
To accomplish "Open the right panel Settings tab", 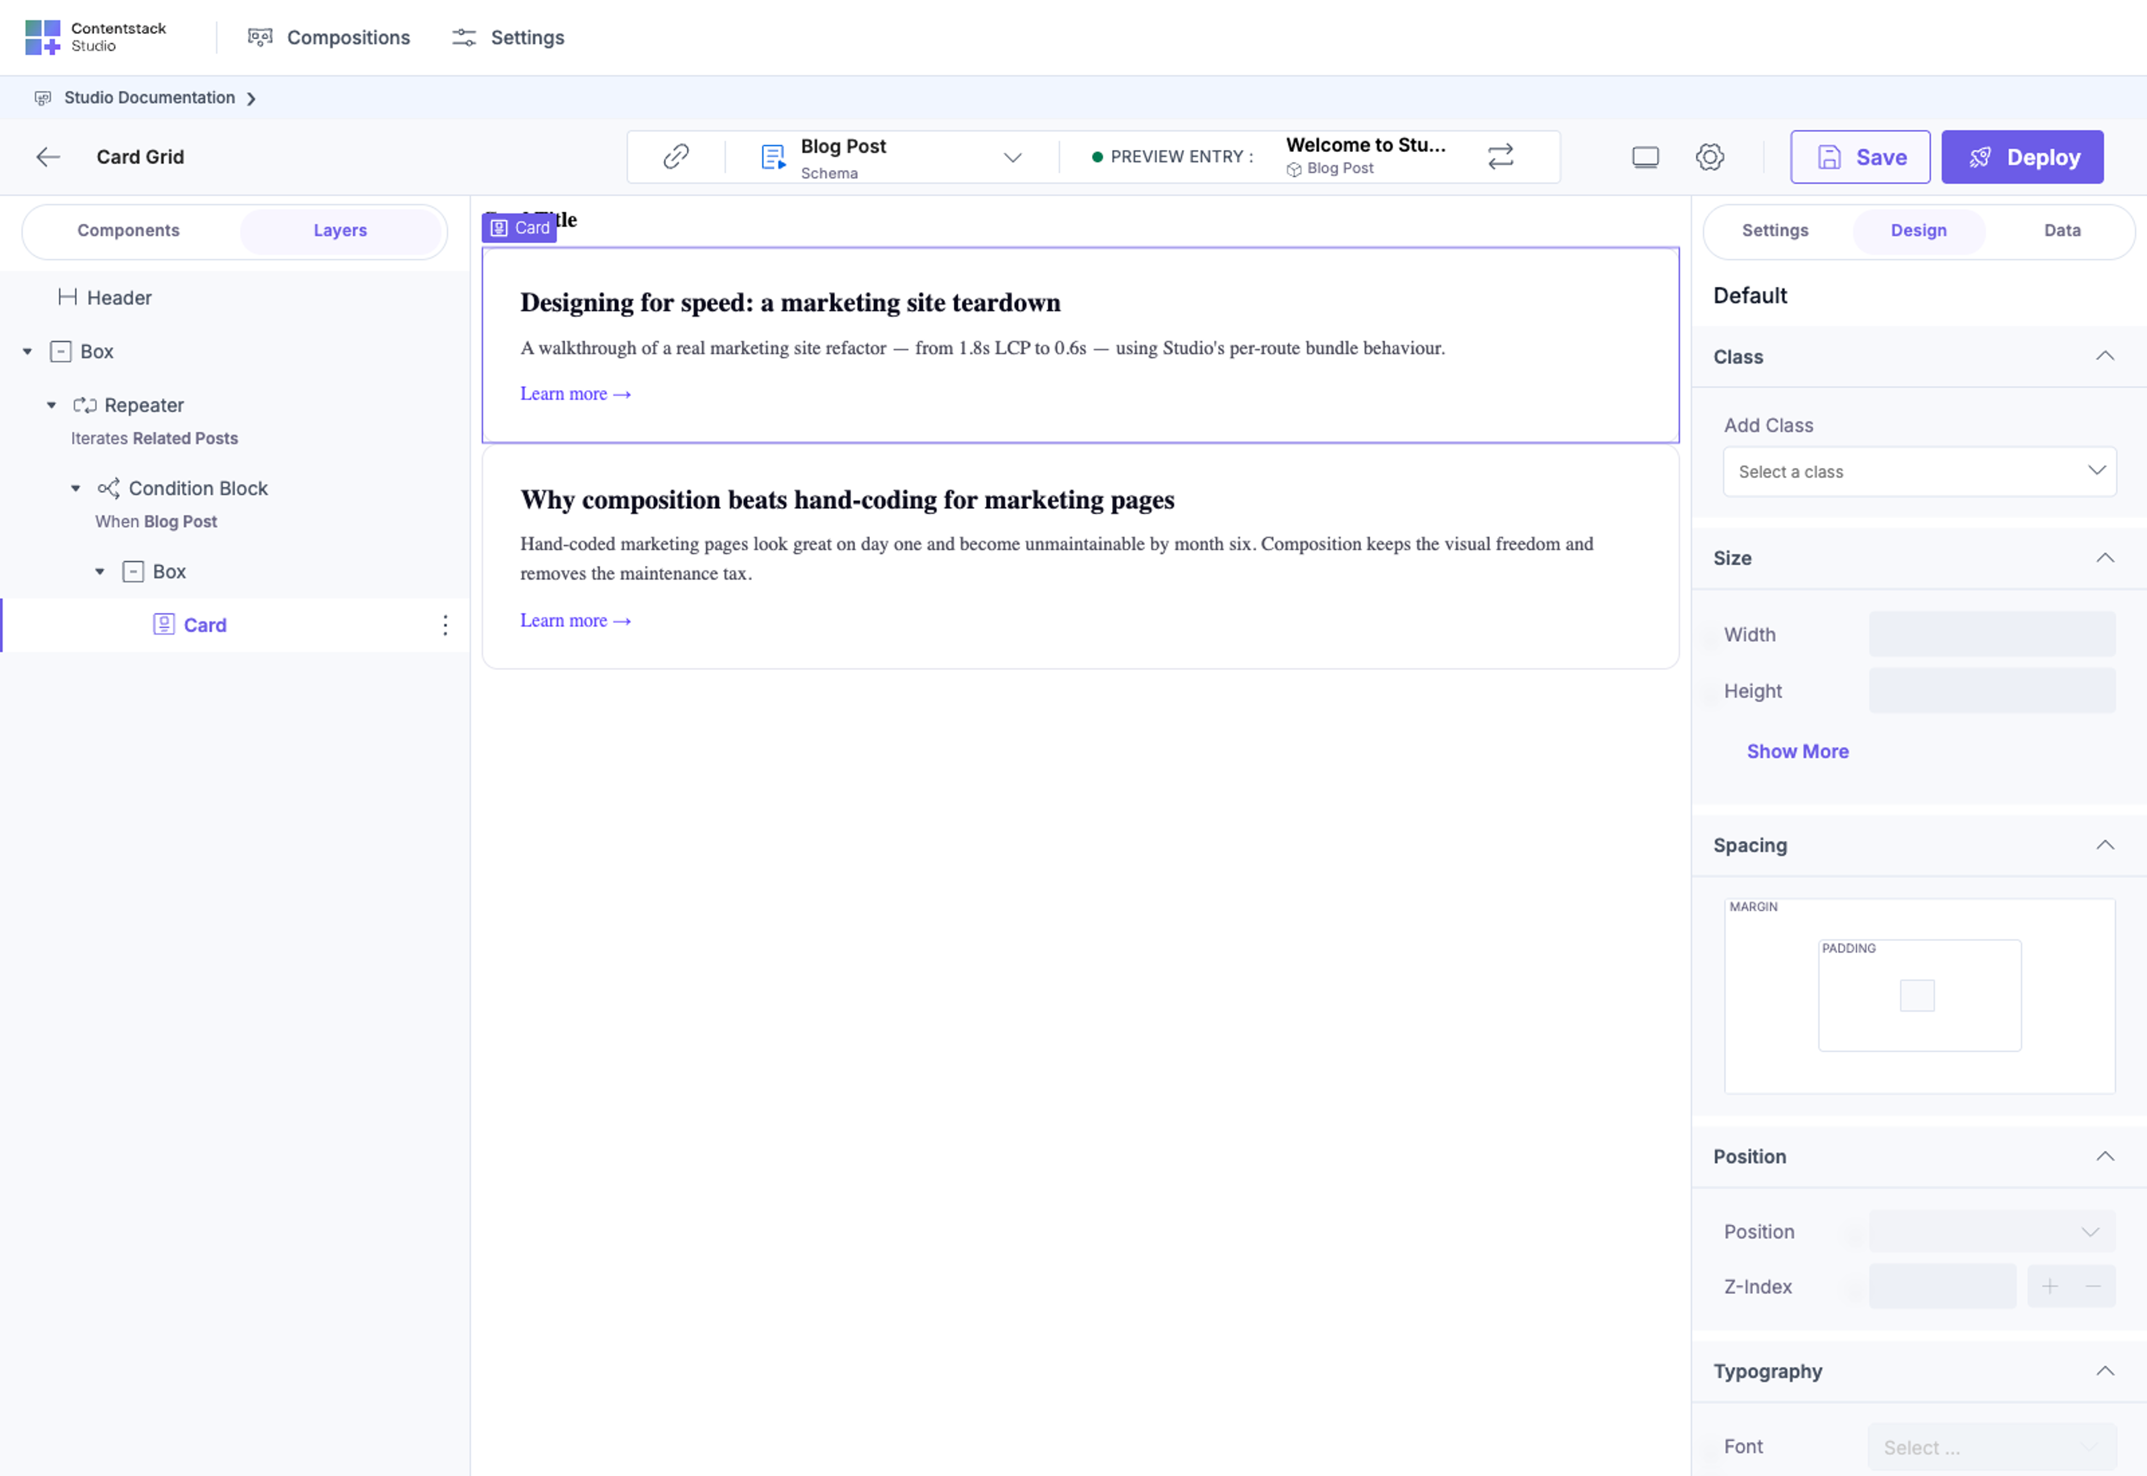I will tap(1775, 230).
